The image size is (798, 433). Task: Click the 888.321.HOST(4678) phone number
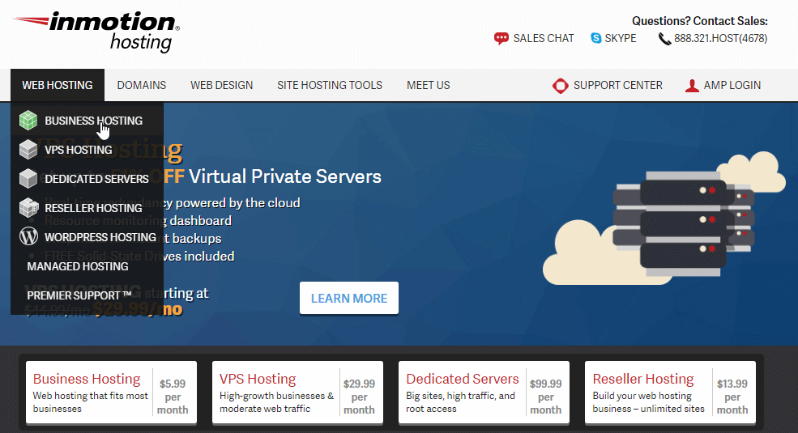tap(721, 39)
